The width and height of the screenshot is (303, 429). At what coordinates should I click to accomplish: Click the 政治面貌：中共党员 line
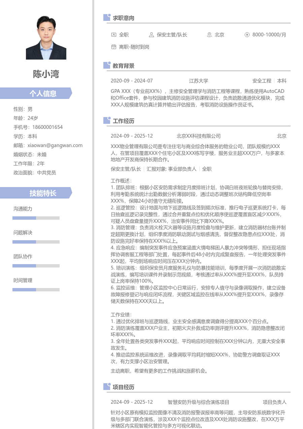[35, 173]
